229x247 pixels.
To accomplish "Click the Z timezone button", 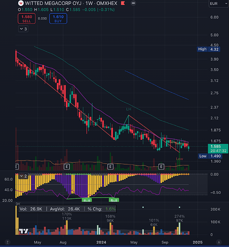I will pyautogui.click(x=7, y=242).
